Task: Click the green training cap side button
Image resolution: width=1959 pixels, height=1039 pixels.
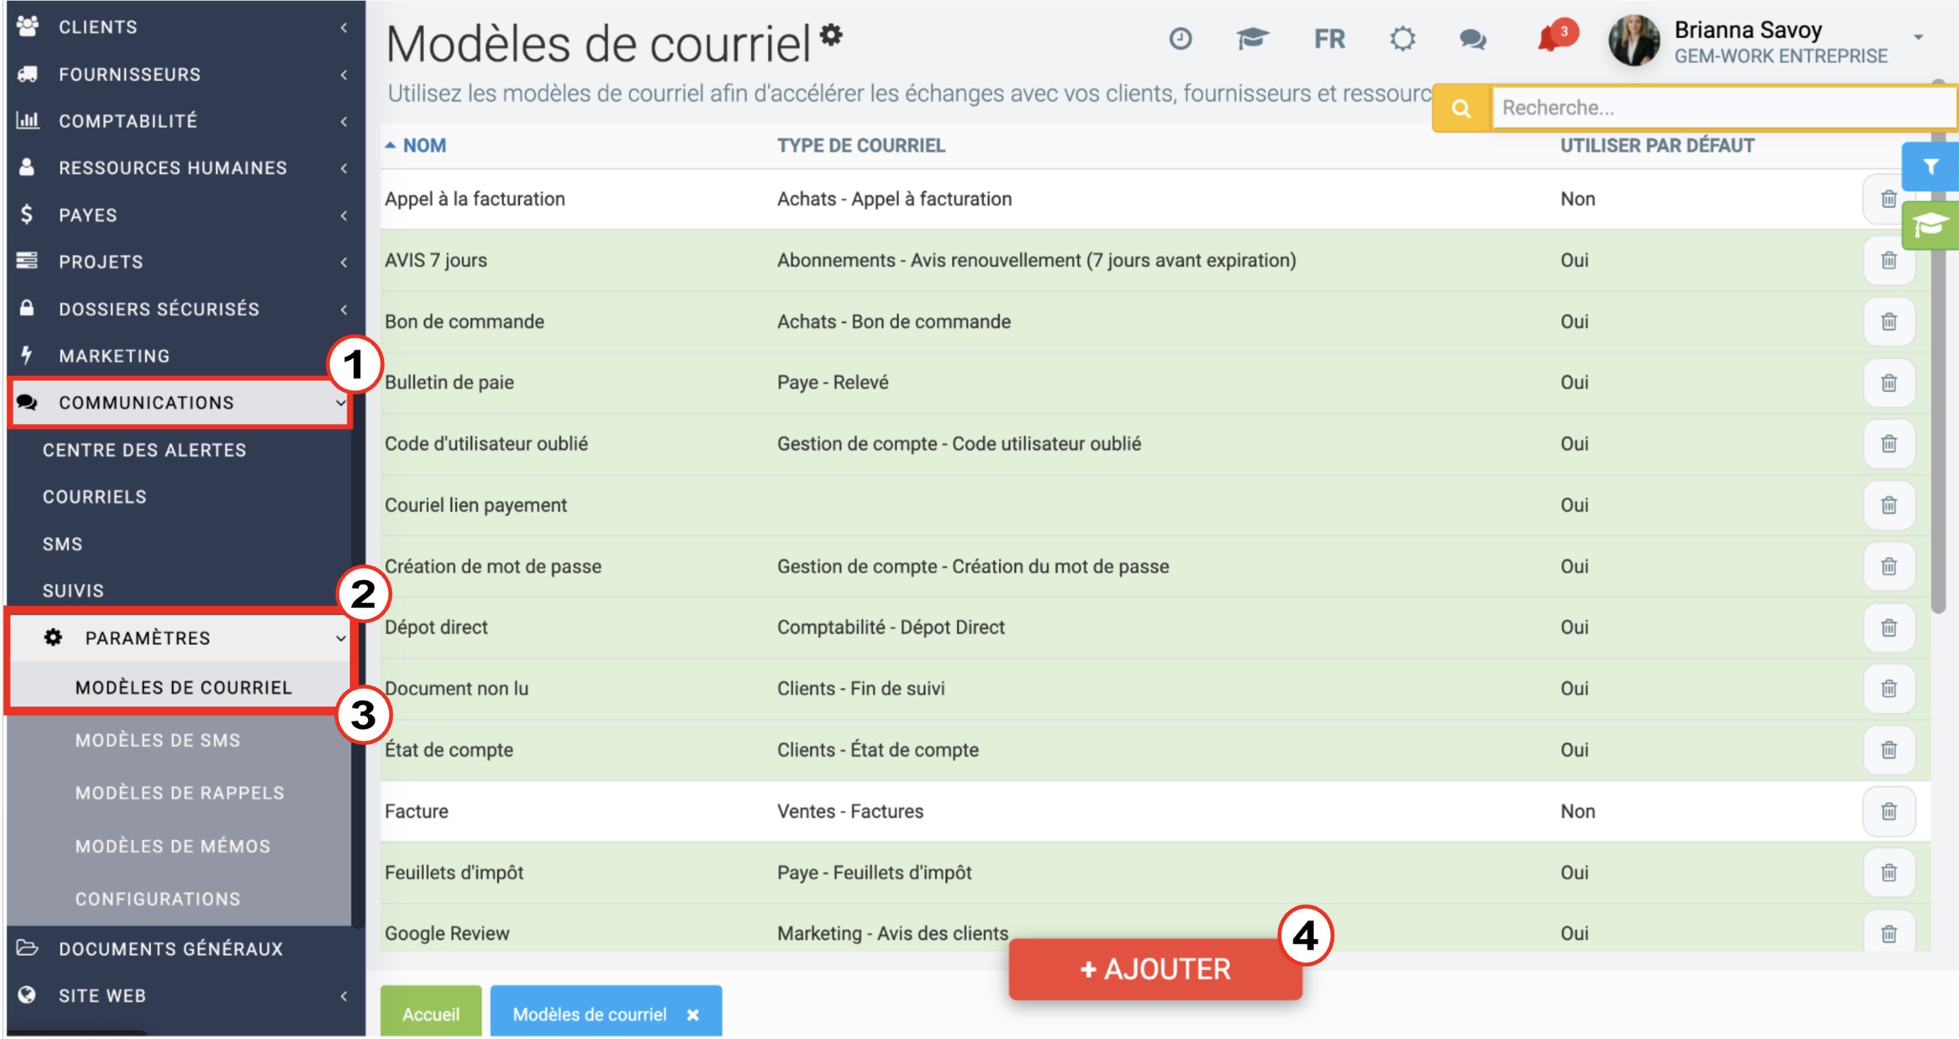Action: tap(1929, 226)
